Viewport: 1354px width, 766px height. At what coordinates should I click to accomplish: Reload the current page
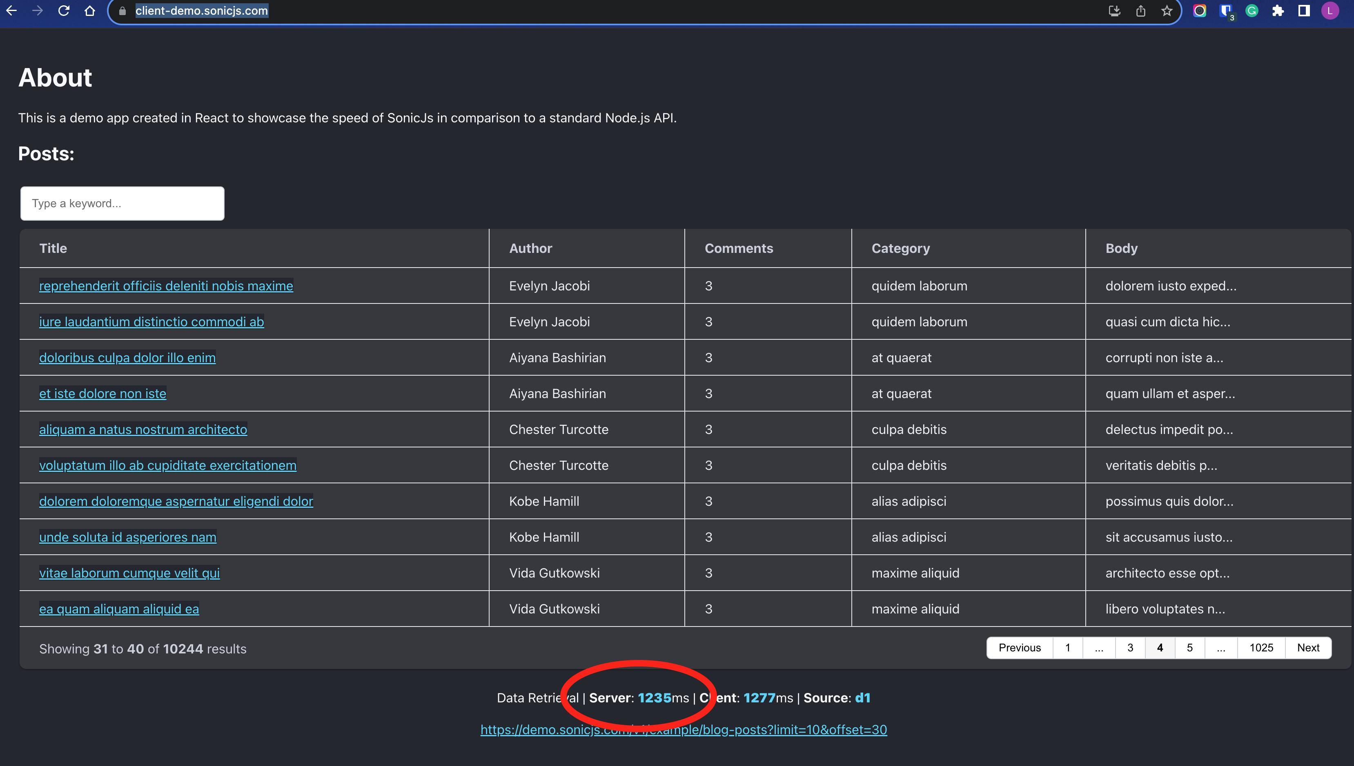tap(64, 11)
